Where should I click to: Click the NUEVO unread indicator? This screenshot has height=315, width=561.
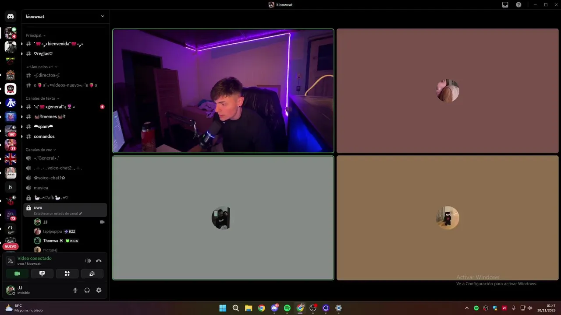click(11, 246)
